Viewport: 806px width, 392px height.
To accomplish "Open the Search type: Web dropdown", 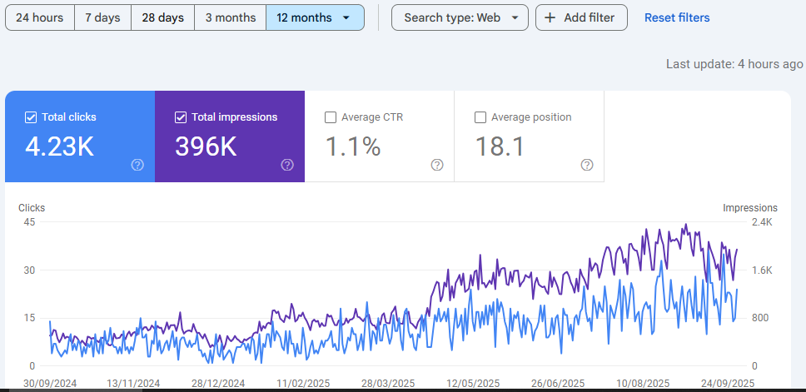I will pyautogui.click(x=460, y=17).
